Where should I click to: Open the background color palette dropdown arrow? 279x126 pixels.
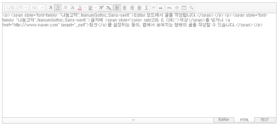pos(96,8)
